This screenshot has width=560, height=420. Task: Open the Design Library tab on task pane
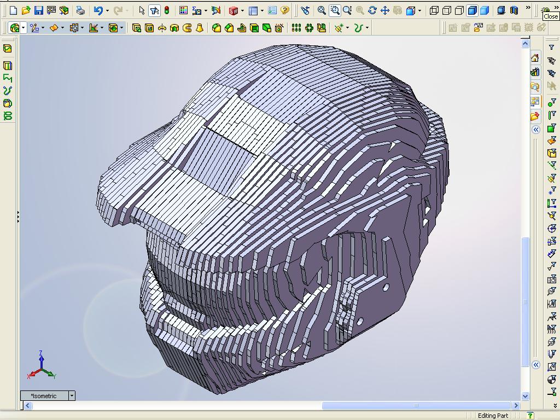pyautogui.click(x=535, y=72)
